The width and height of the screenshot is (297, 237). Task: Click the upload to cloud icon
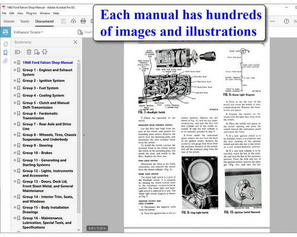(x=74, y=21)
